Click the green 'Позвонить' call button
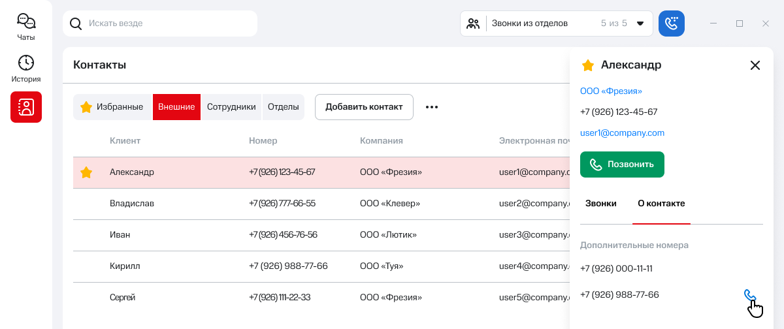This screenshot has height=329, width=784. tap(622, 164)
